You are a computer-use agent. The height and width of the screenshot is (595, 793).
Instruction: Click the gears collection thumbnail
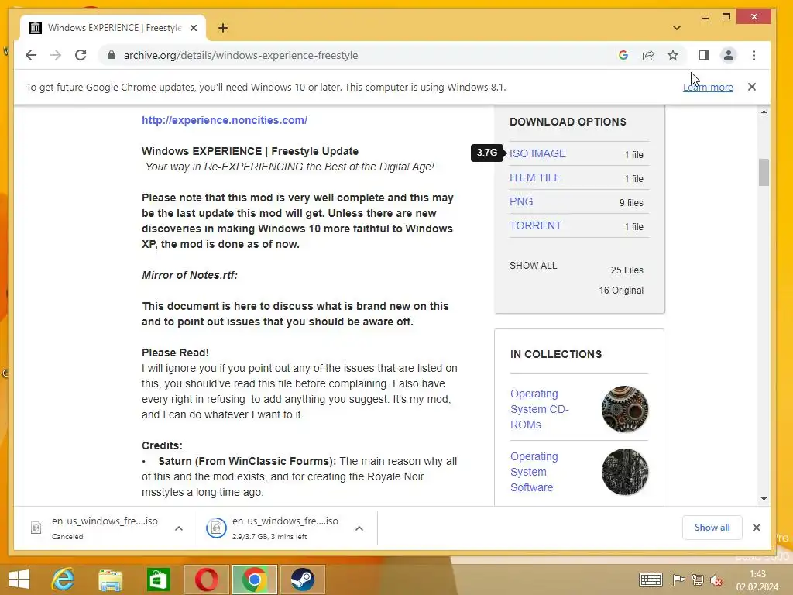[x=625, y=409]
